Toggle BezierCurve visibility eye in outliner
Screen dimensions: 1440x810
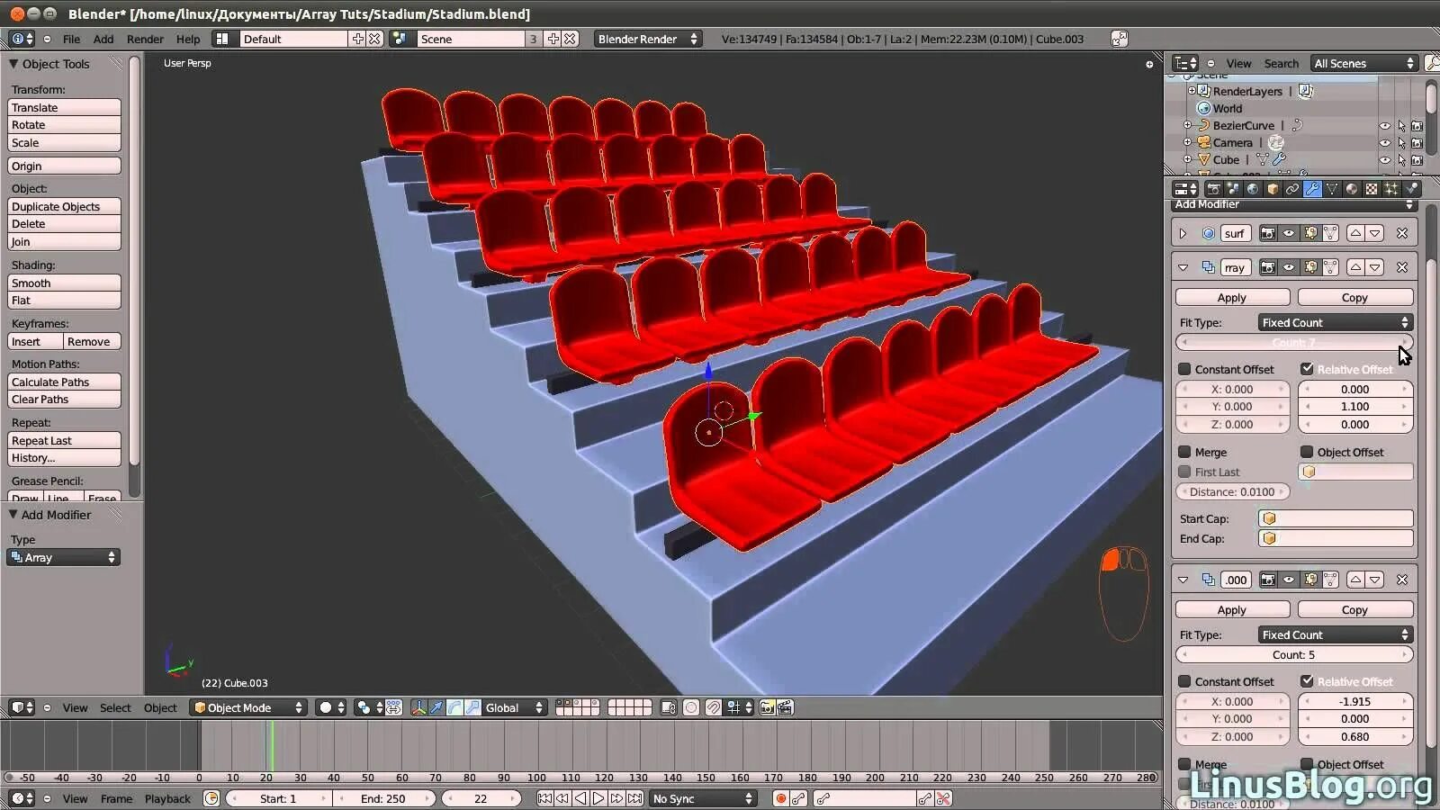click(1385, 126)
